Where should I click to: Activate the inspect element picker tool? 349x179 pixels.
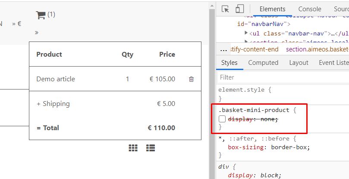point(225,9)
